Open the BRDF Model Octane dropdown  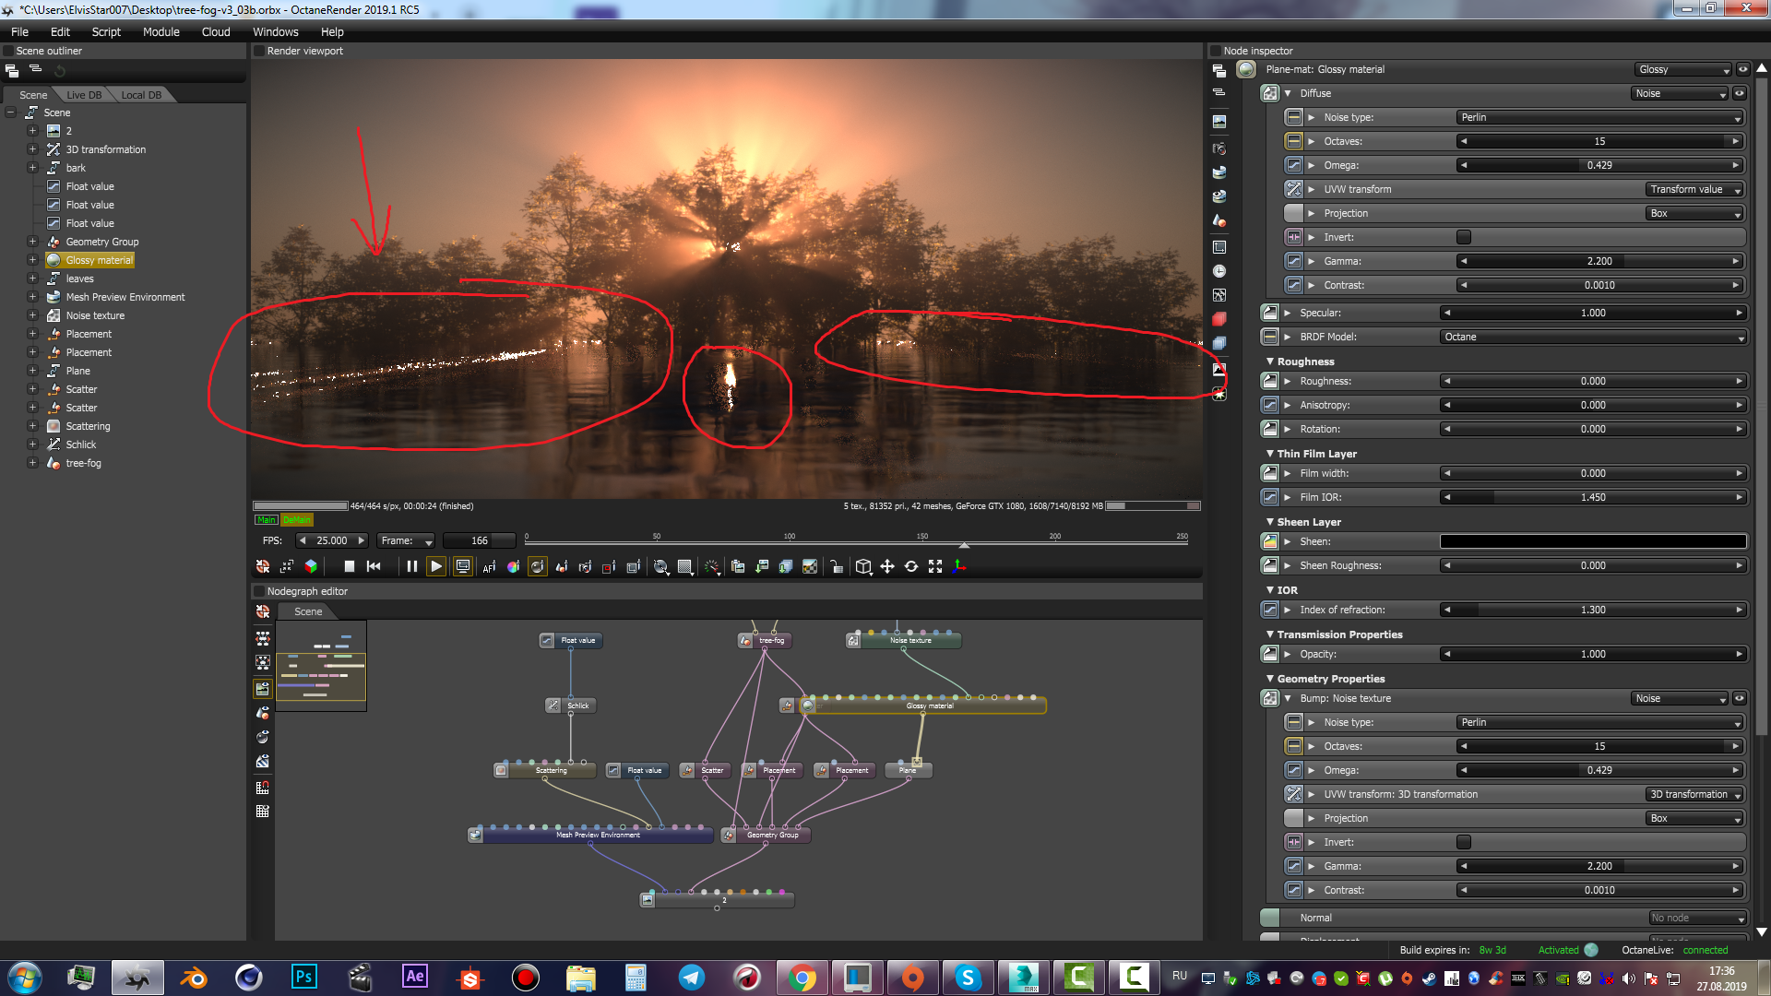click(x=1593, y=337)
